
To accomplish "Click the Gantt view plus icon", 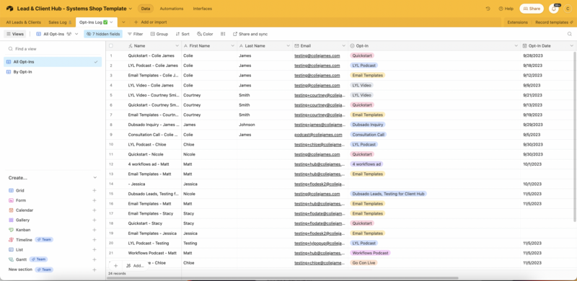I will click(94, 259).
